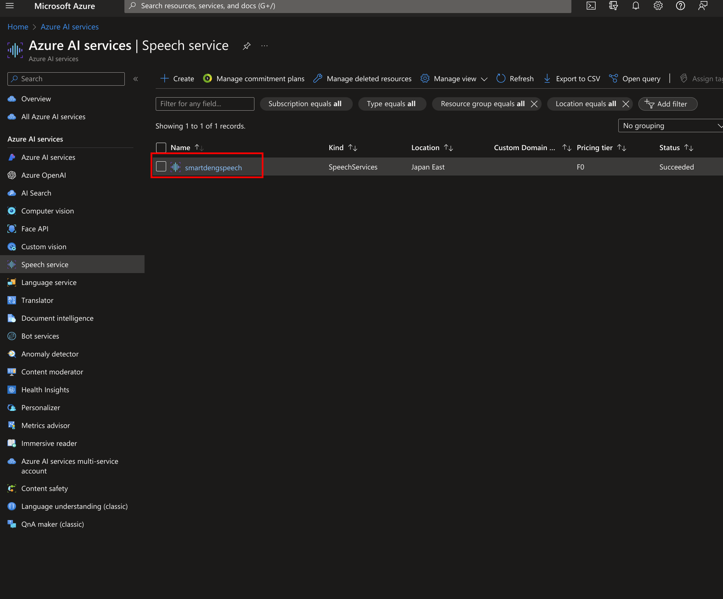Open Cloud Shell icon in top bar
The width and height of the screenshot is (723, 599).
click(x=591, y=6)
